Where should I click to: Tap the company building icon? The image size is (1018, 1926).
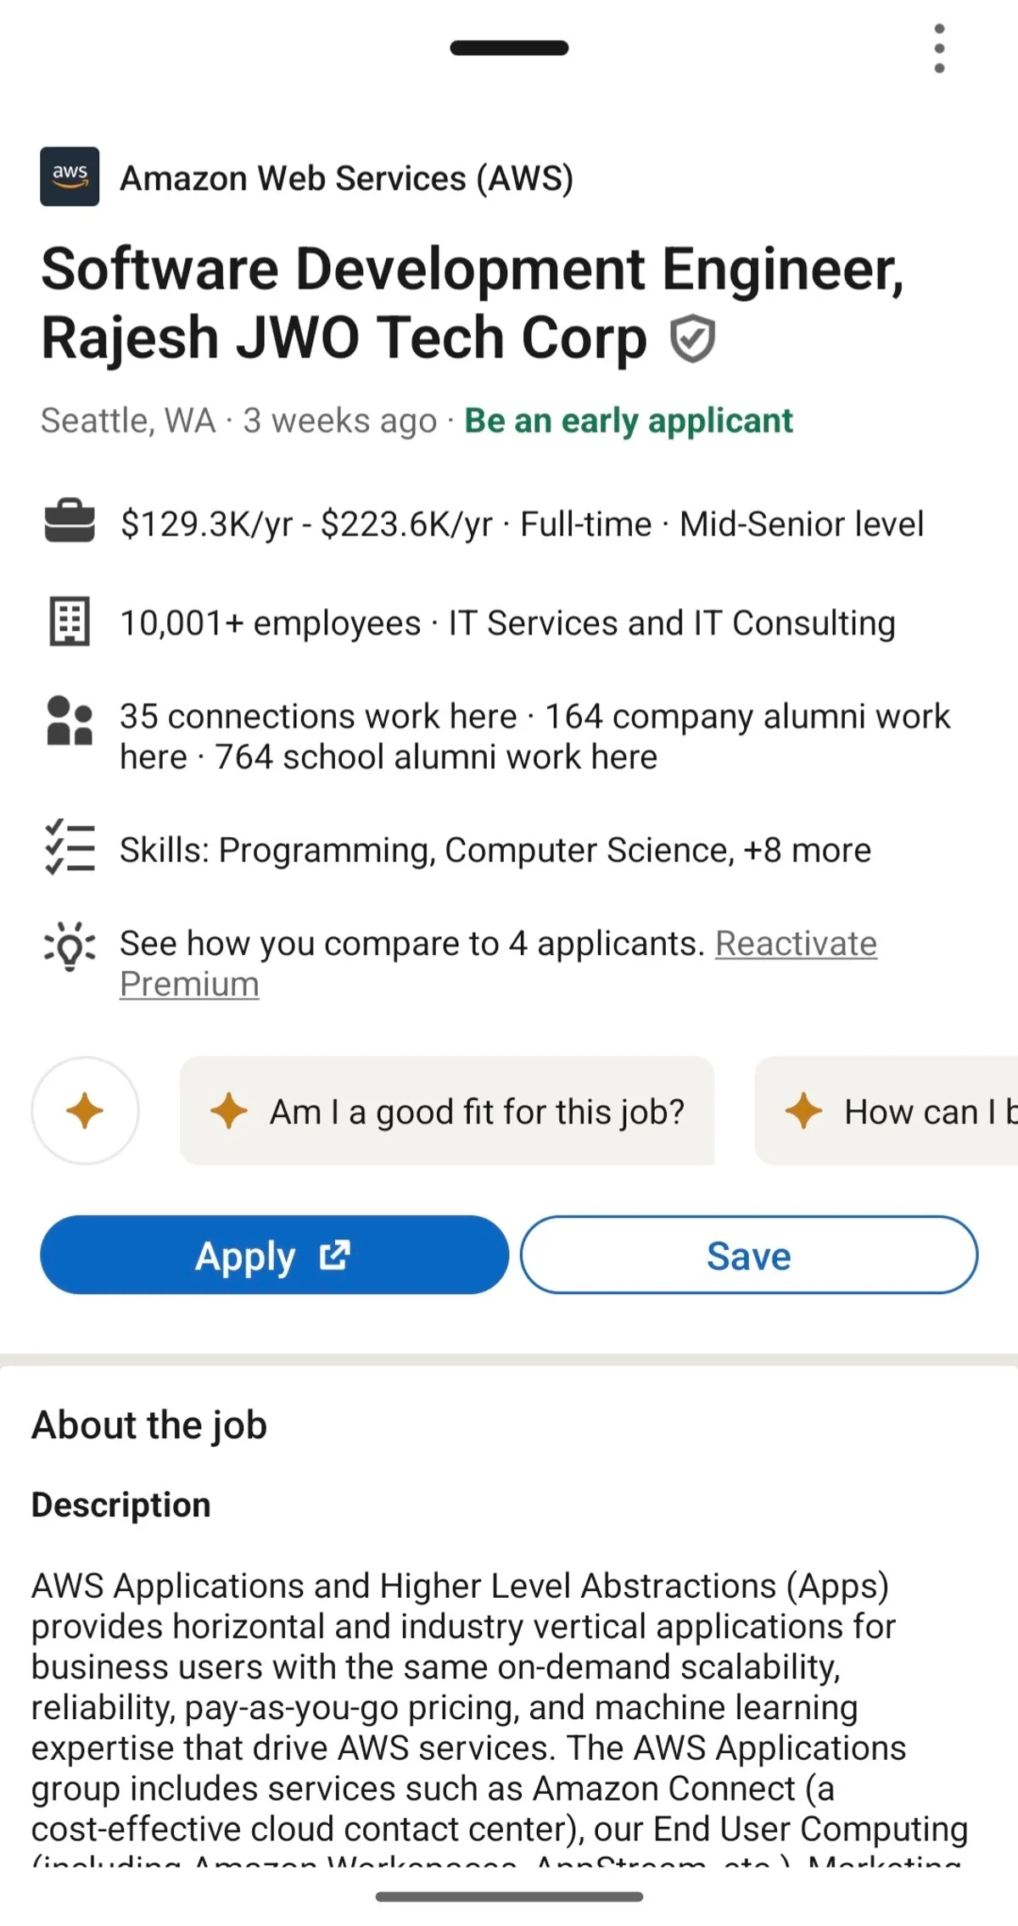point(70,622)
